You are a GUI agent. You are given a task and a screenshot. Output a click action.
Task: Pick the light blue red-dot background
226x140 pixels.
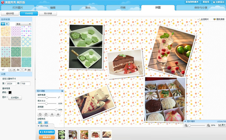pos(6,52)
